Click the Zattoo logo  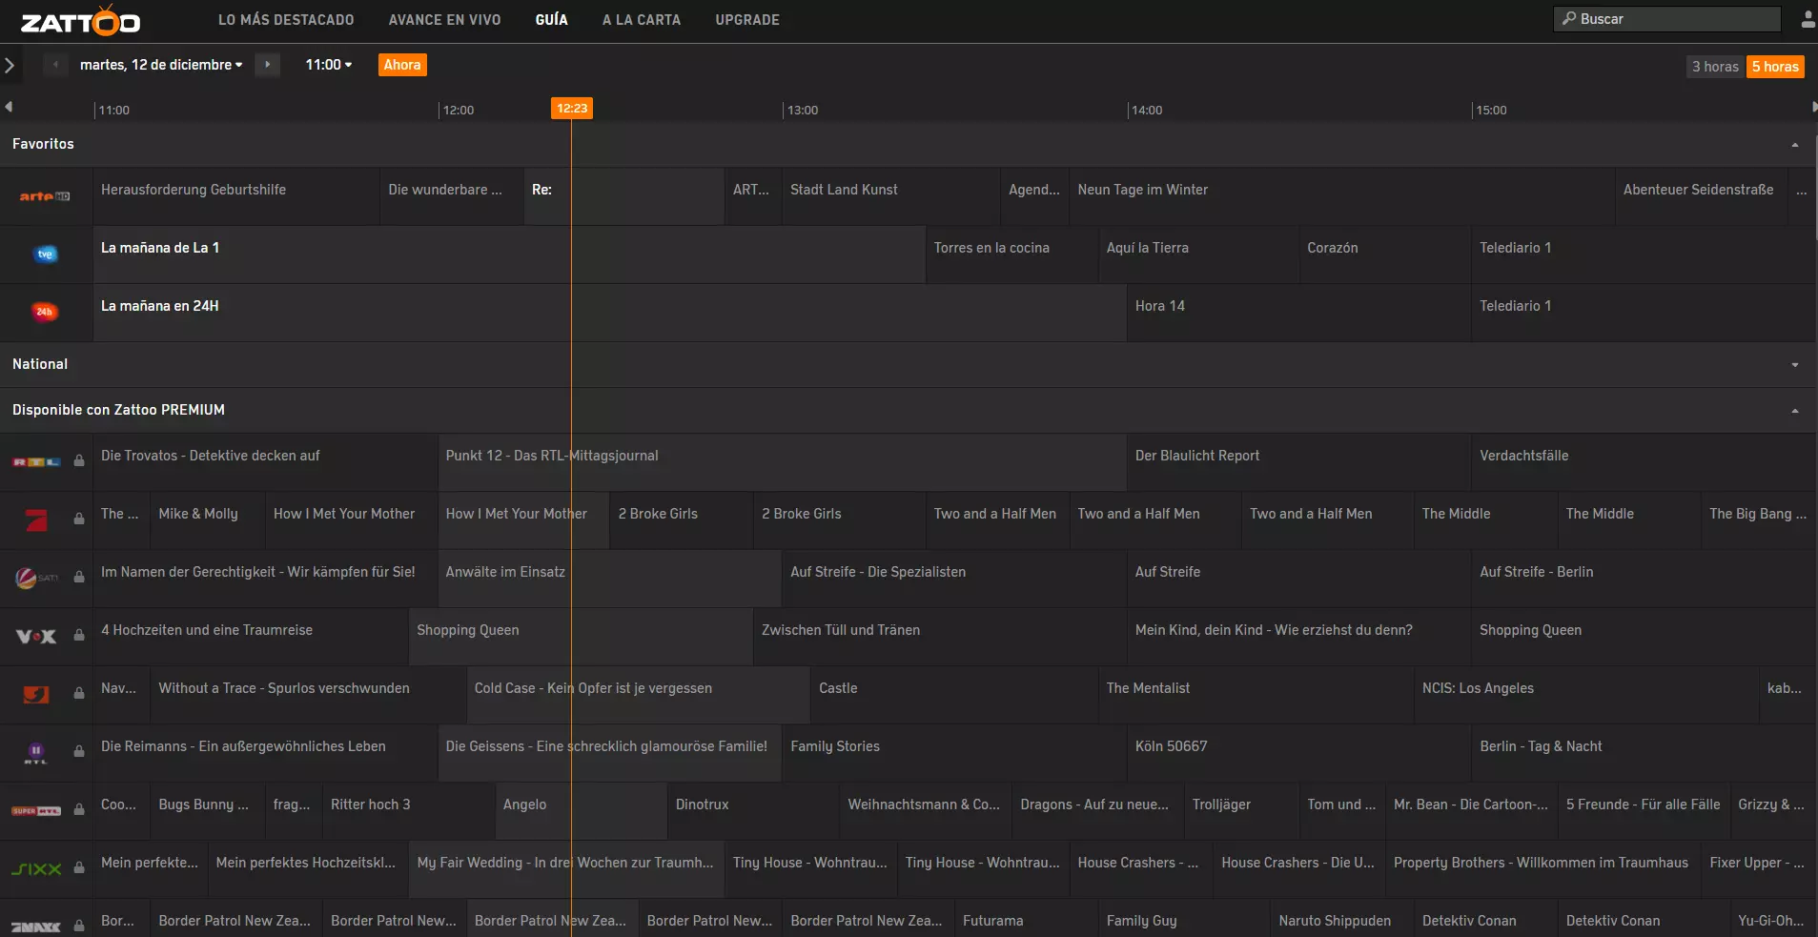(80, 20)
